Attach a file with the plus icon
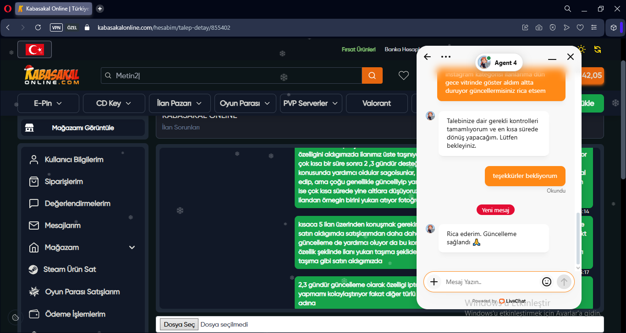626x333 pixels. (x=434, y=282)
